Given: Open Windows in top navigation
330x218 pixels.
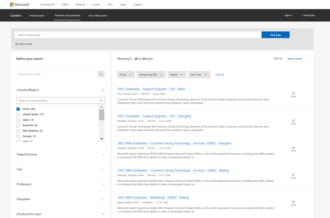Looking at the screenshot, I should [x=80, y=4].
